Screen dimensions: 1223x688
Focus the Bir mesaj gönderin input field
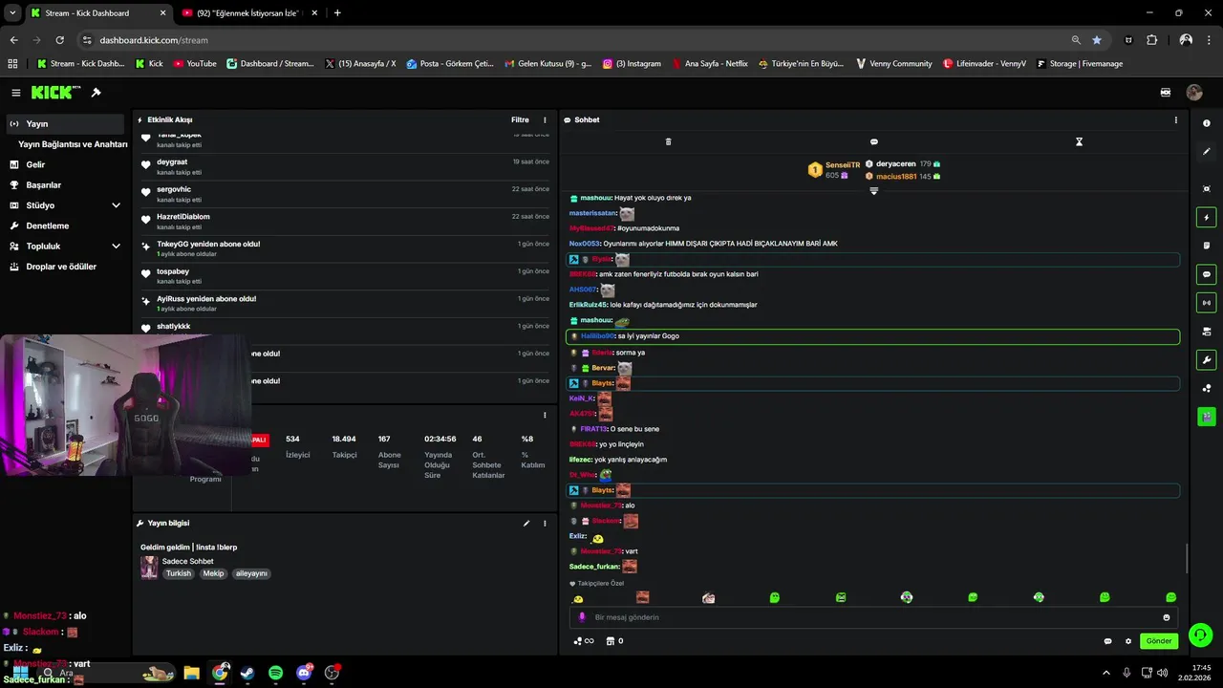[x=873, y=617]
